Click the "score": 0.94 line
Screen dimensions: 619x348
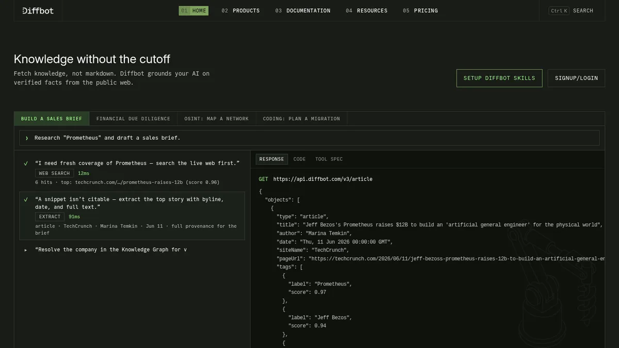(x=307, y=326)
